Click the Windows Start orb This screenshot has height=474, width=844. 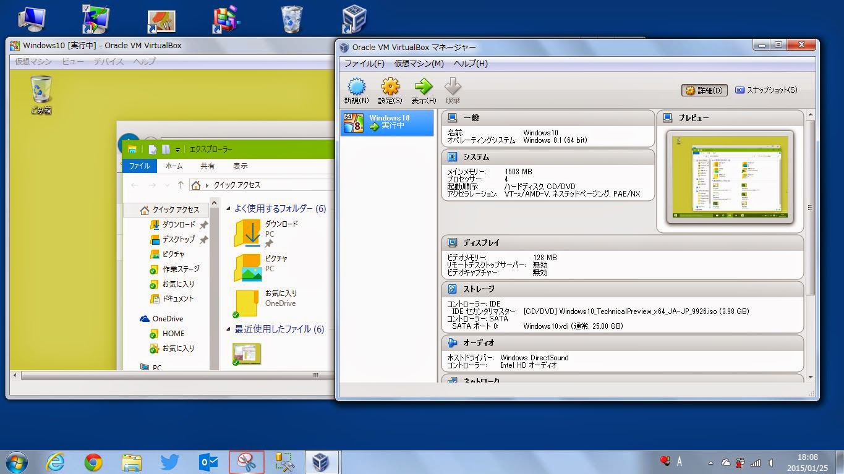coord(16,462)
